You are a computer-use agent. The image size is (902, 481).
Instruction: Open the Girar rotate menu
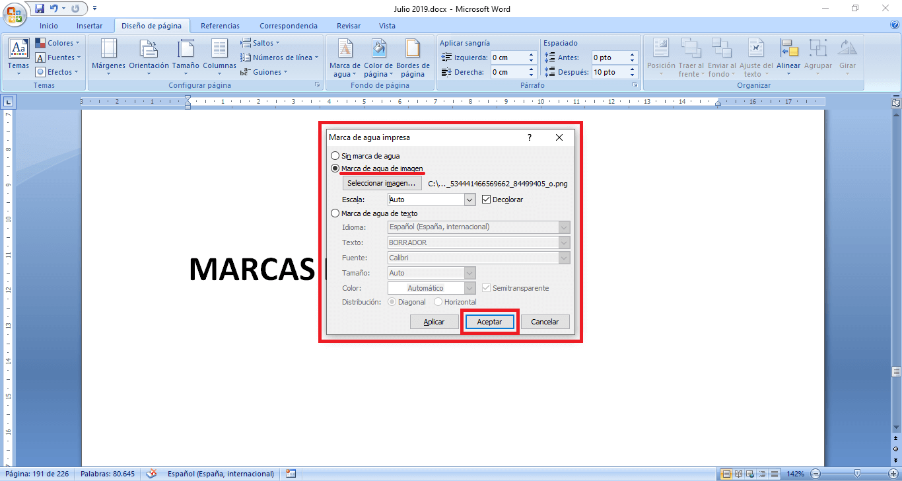pyautogui.click(x=847, y=57)
